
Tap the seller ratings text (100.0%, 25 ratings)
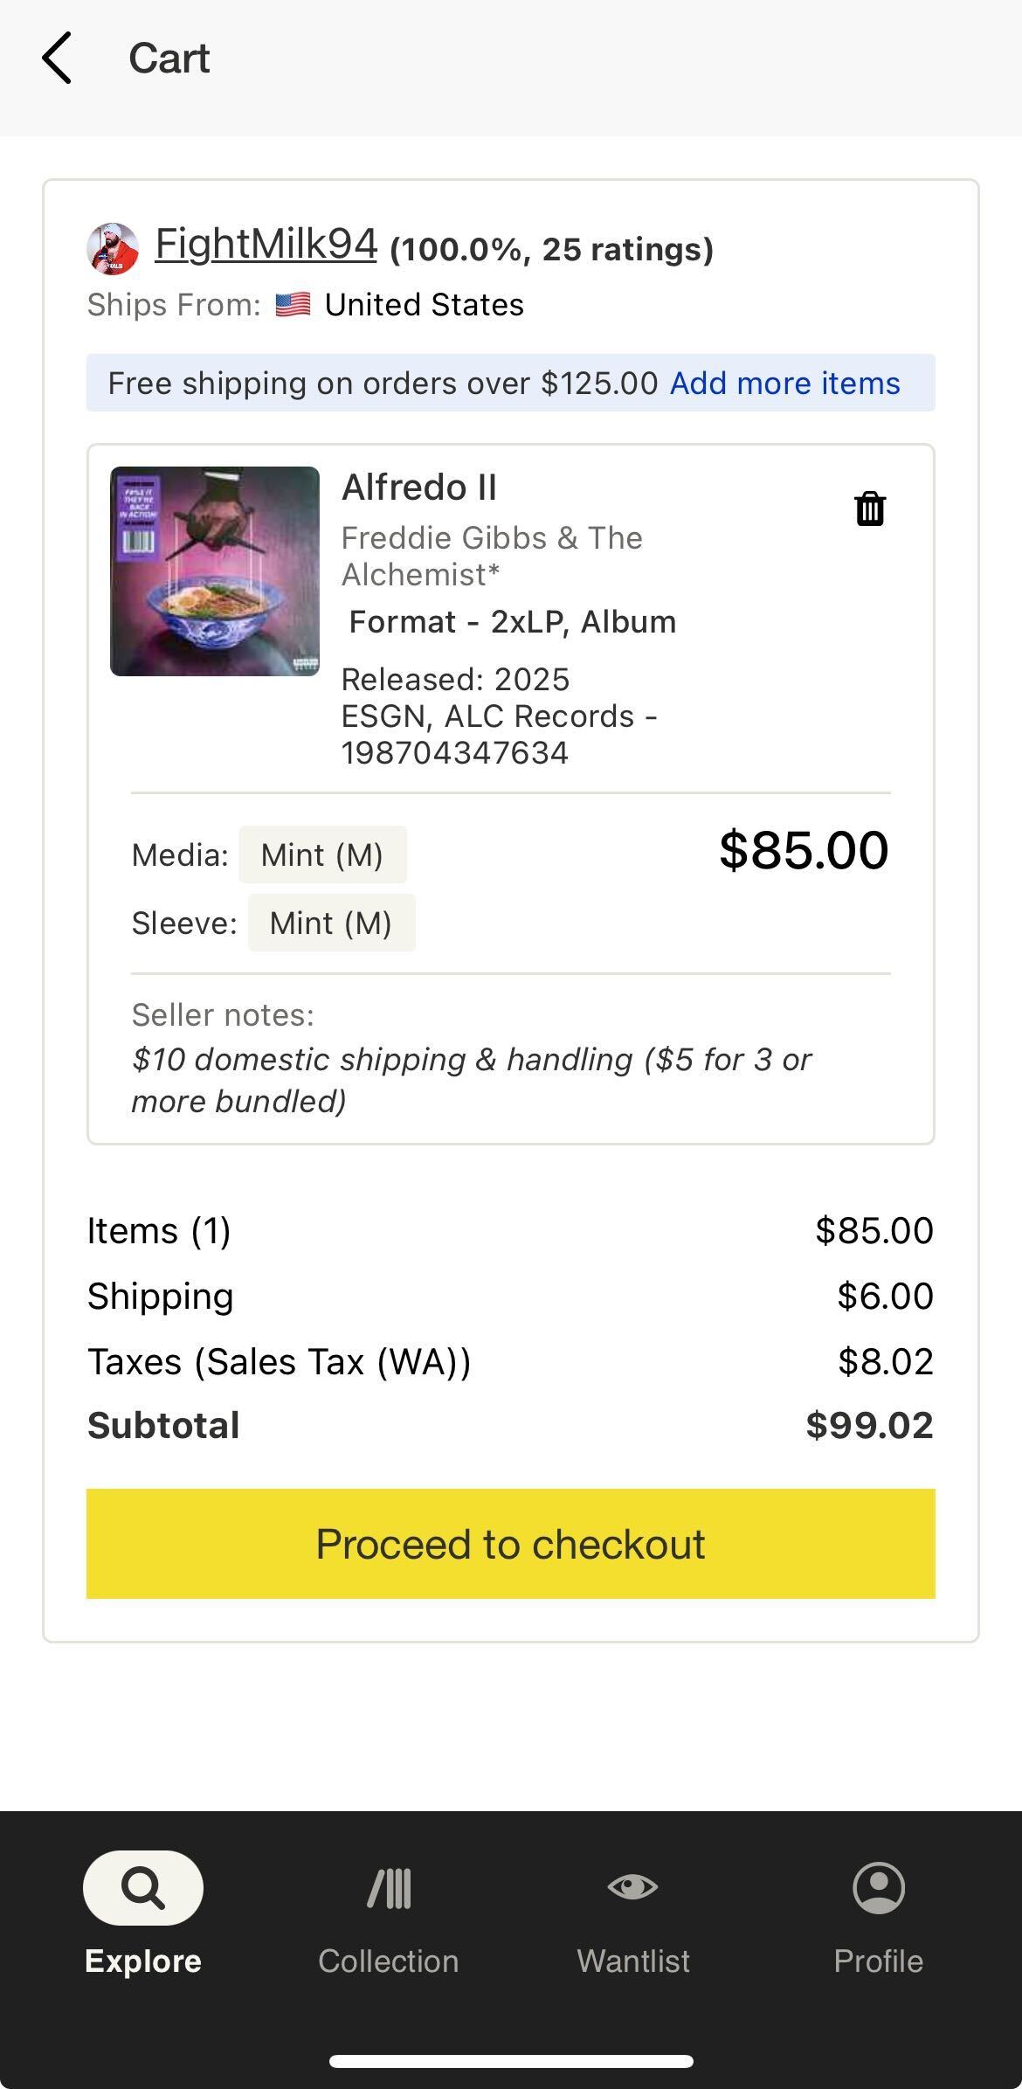pyautogui.click(x=551, y=249)
